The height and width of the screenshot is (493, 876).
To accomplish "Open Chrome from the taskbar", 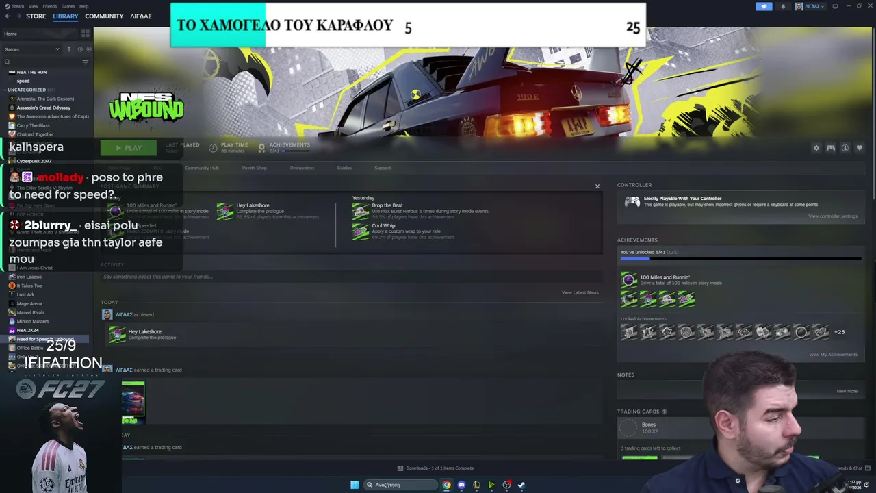I will [x=446, y=485].
